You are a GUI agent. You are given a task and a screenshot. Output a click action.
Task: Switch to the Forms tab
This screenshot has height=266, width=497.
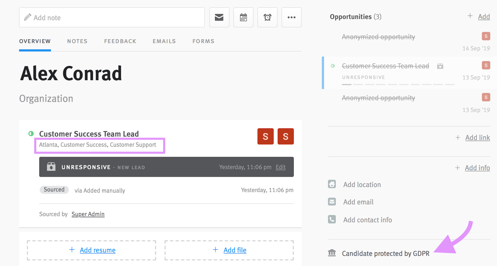[x=203, y=41]
